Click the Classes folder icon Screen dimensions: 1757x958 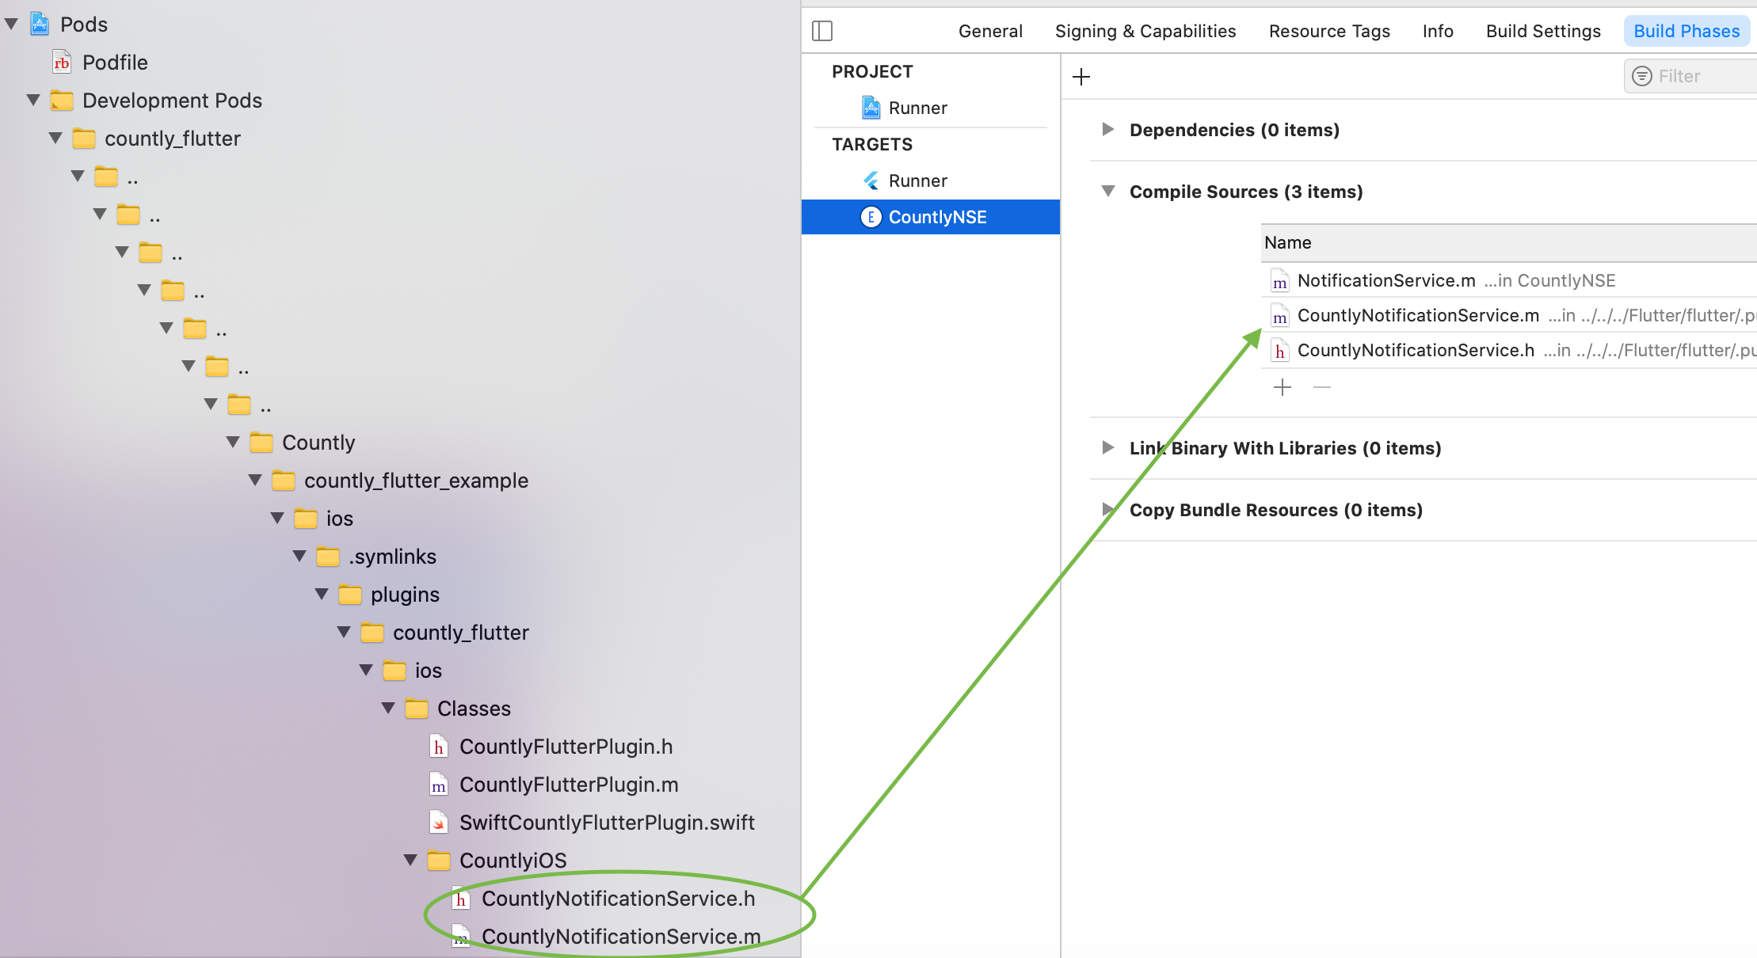(x=417, y=709)
